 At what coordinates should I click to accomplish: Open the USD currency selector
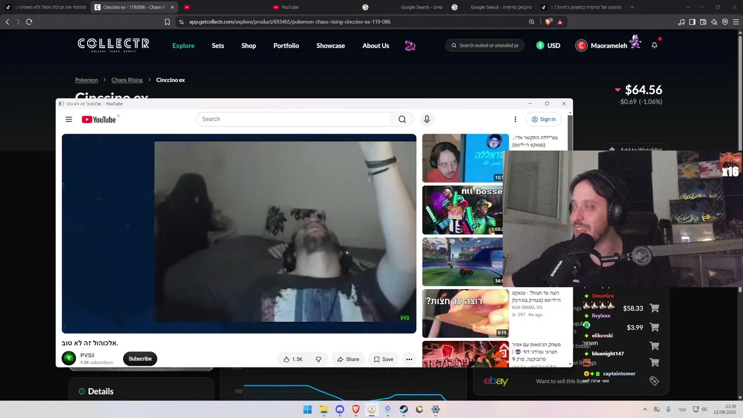[x=549, y=45]
